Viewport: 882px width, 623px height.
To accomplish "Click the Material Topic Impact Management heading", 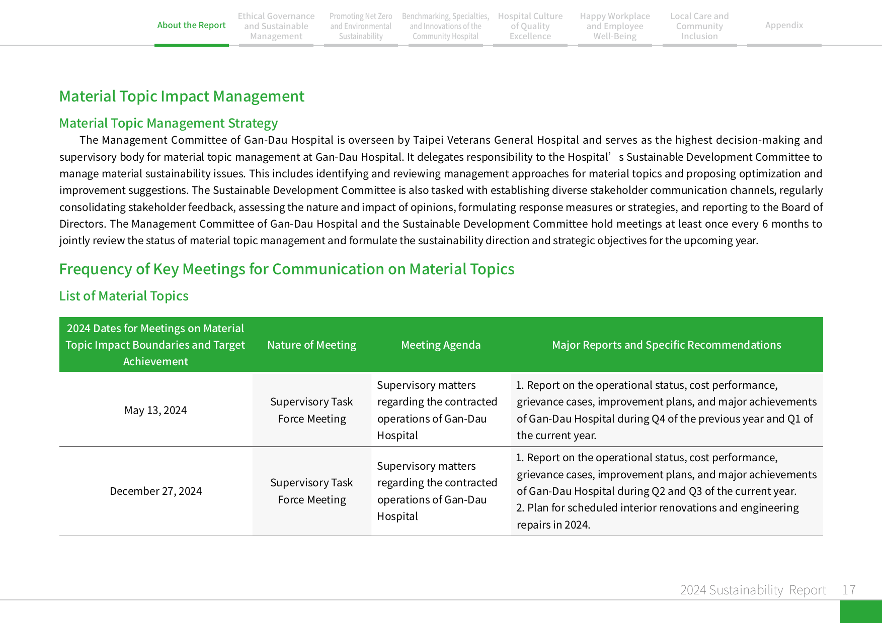I will point(182,96).
